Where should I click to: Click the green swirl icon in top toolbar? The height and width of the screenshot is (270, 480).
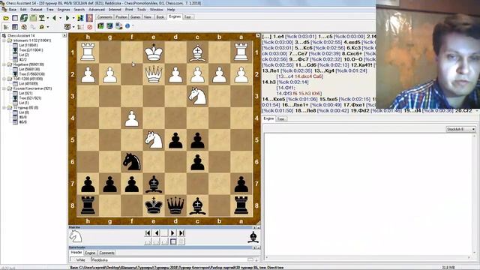(24, 18)
